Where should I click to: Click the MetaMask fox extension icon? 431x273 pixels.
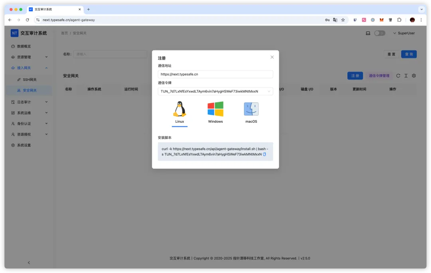click(x=382, y=20)
